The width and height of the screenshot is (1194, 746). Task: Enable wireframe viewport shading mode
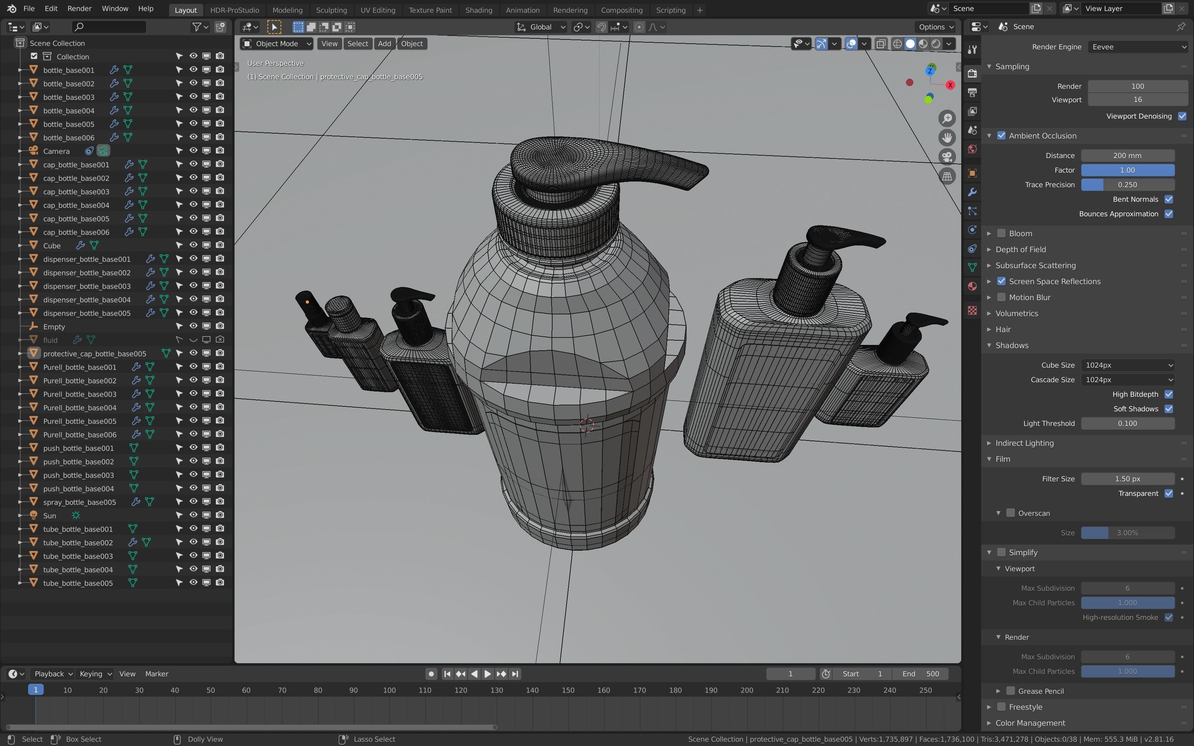point(898,43)
